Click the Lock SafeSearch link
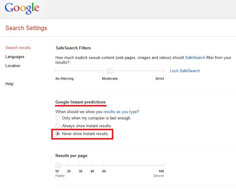 185,71
